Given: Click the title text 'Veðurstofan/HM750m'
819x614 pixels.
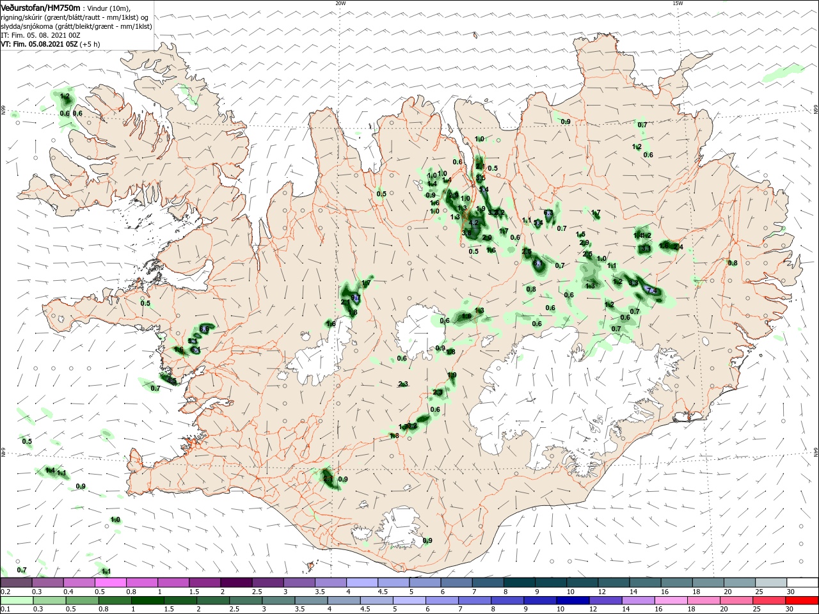Looking at the screenshot, I should 41,8.
